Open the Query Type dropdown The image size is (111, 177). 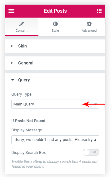click(55, 104)
